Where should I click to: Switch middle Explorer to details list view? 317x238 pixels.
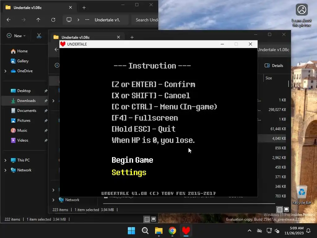[x=280, y=209]
